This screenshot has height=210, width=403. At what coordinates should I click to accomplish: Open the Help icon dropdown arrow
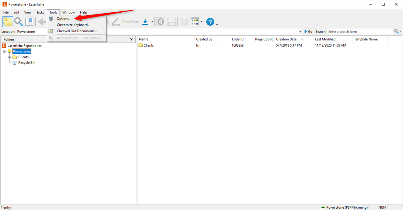click(217, 24)
